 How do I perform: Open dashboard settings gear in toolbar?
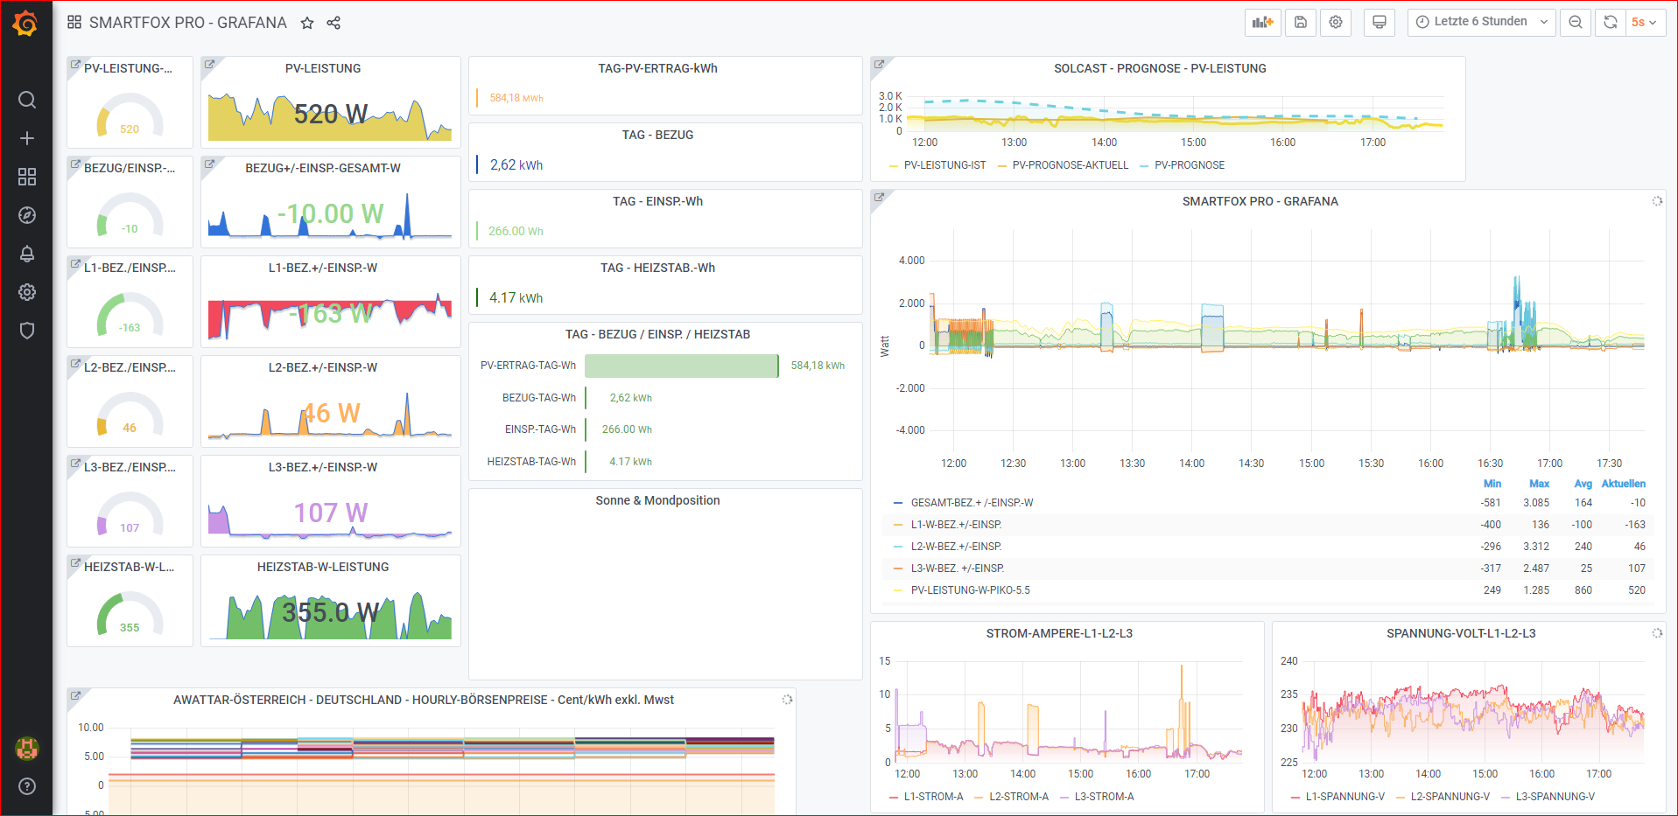[1336, 22]
